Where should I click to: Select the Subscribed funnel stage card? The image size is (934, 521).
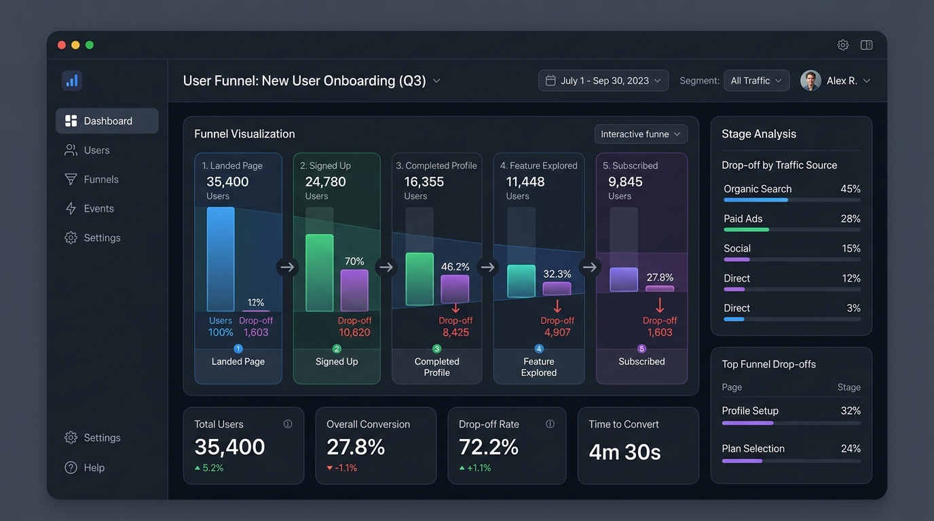[642, 269]
